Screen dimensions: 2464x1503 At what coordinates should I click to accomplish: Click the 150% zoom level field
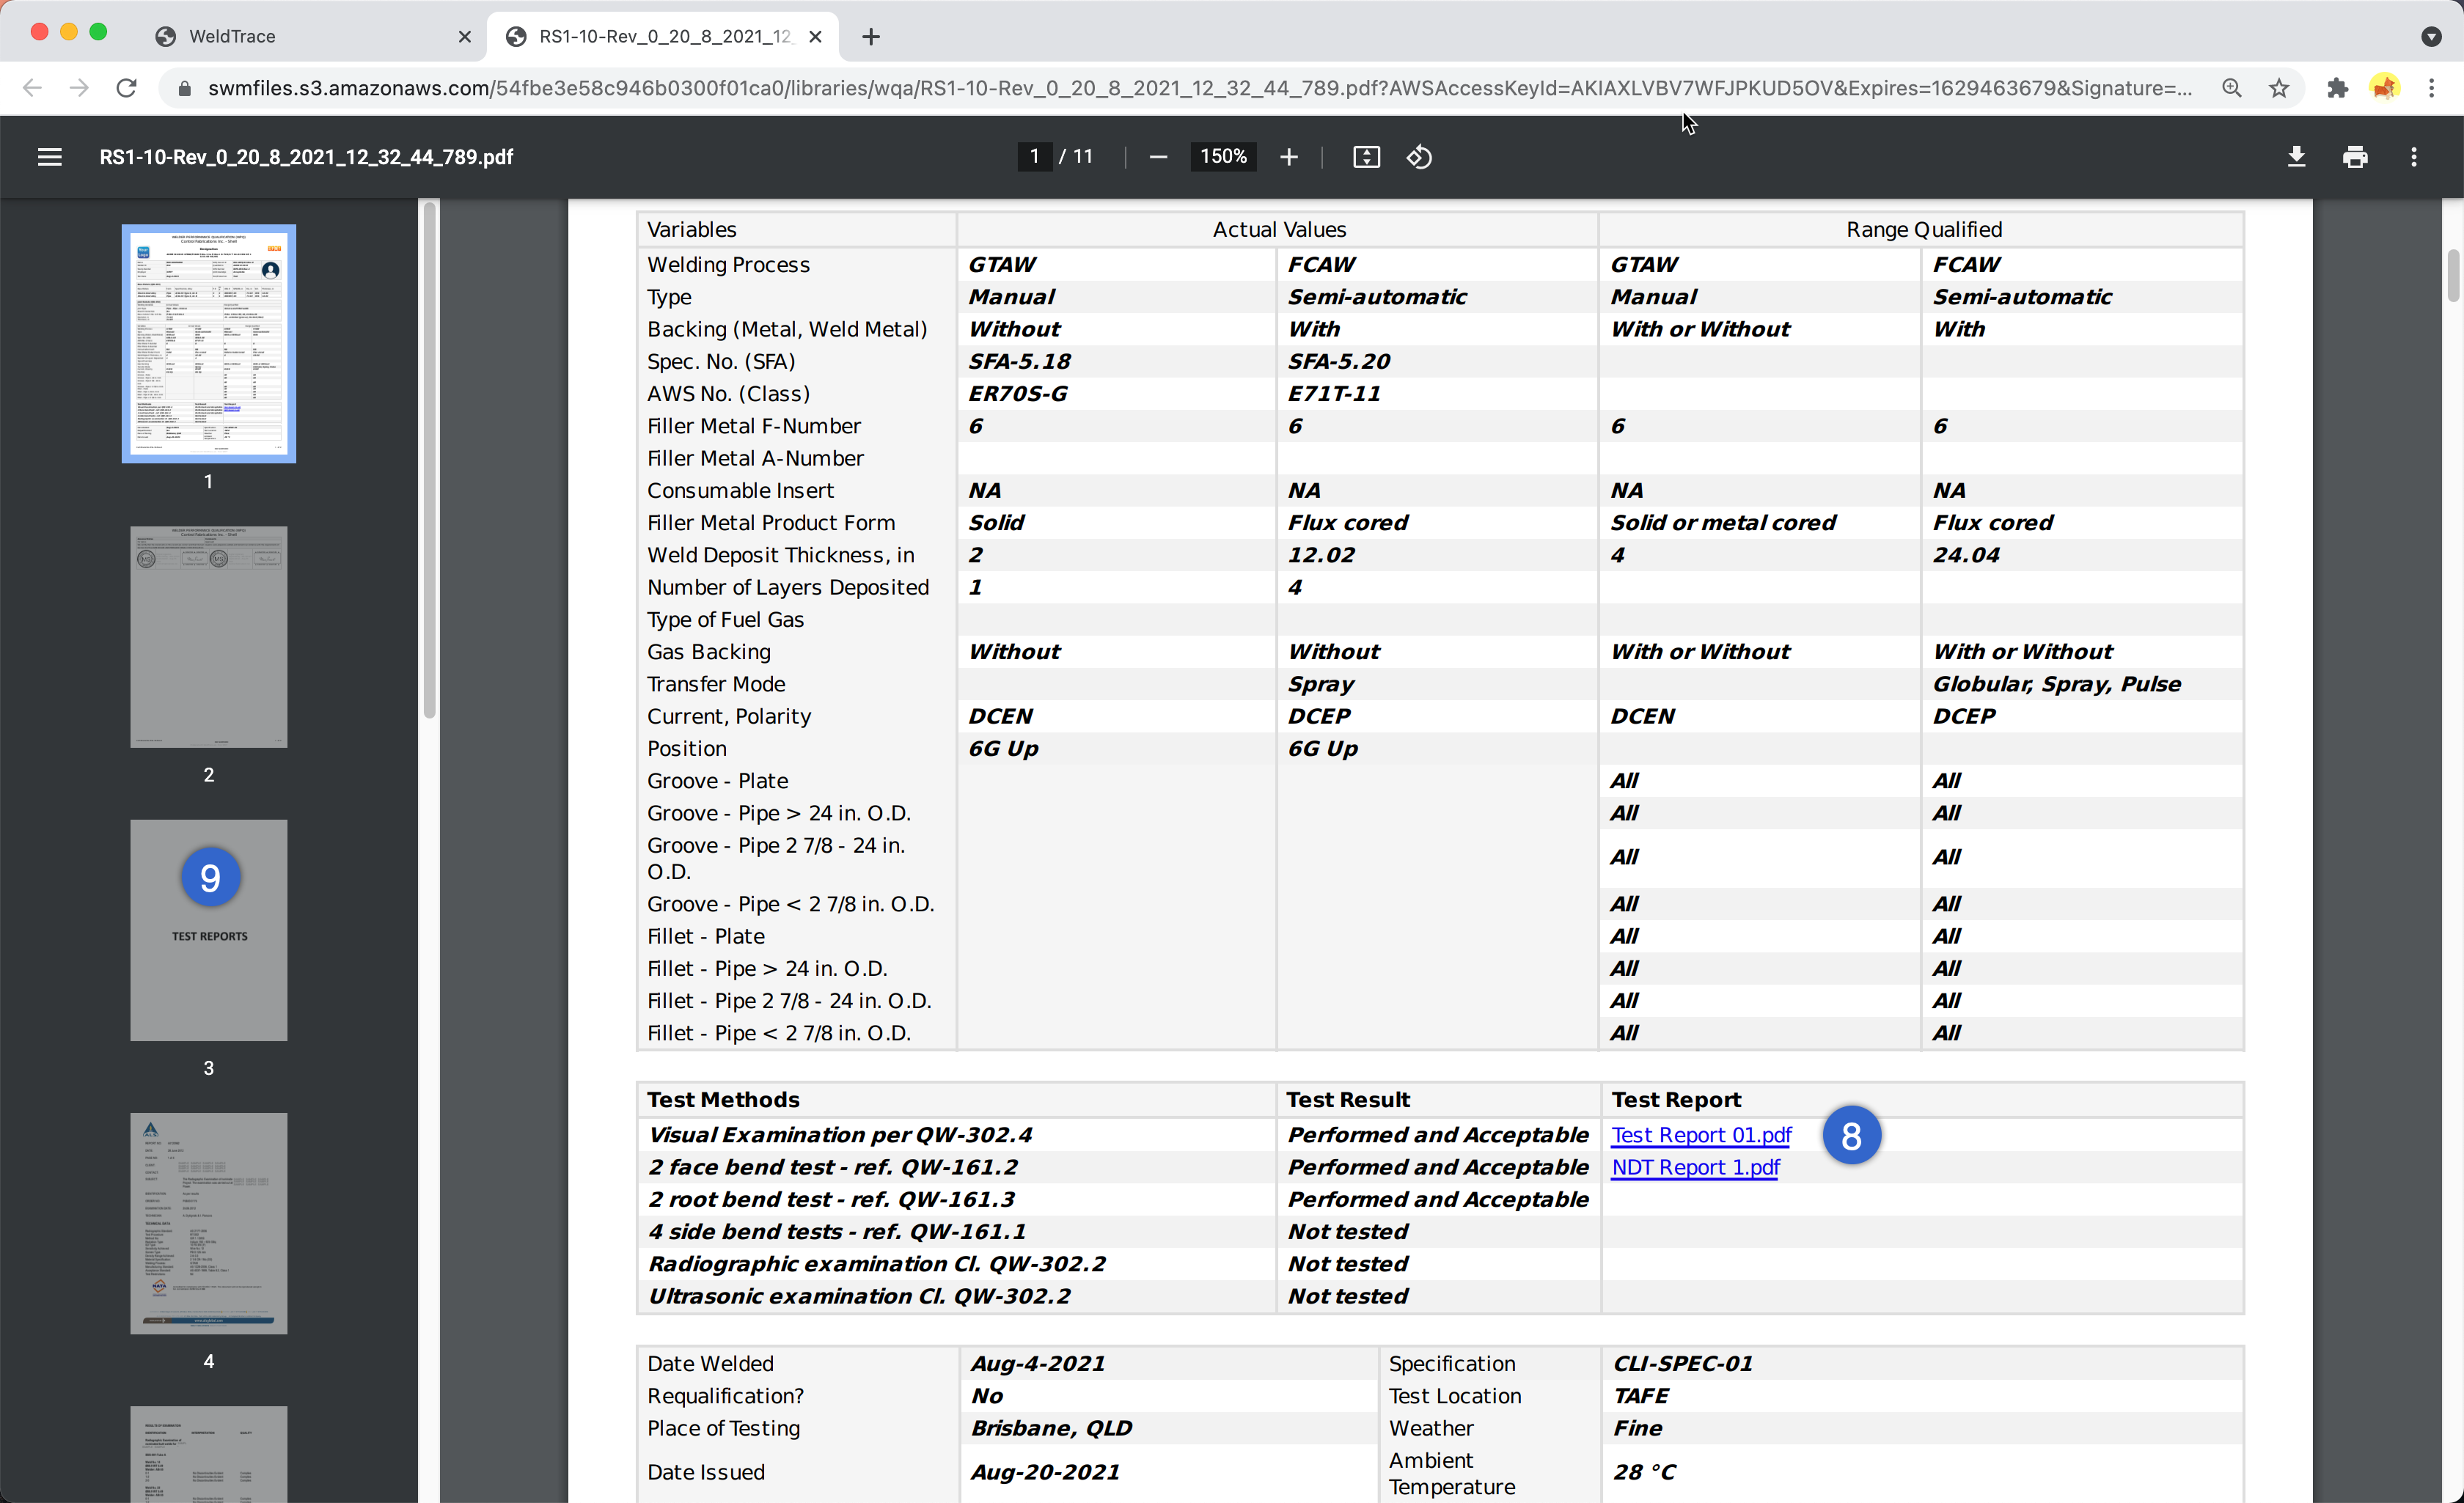tap(1223, 157)
